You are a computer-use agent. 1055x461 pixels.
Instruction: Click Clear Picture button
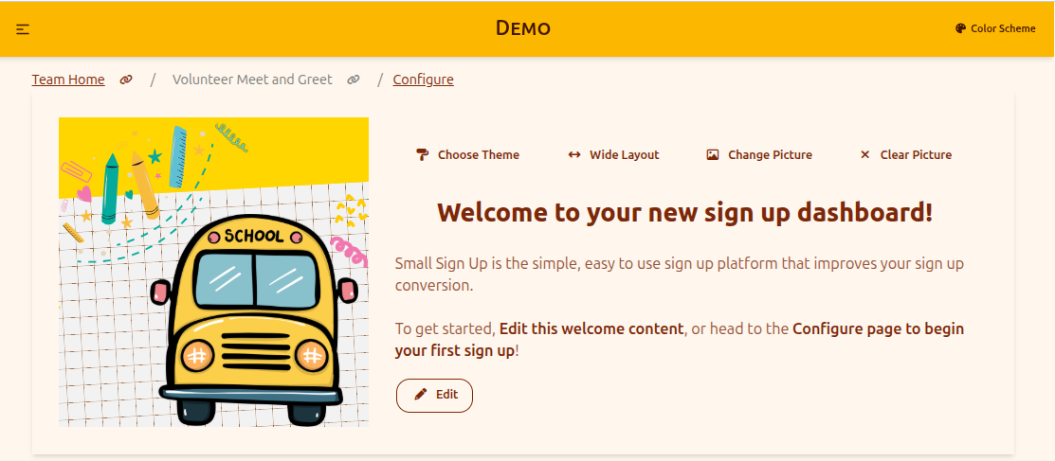click(x=905, y=154)
